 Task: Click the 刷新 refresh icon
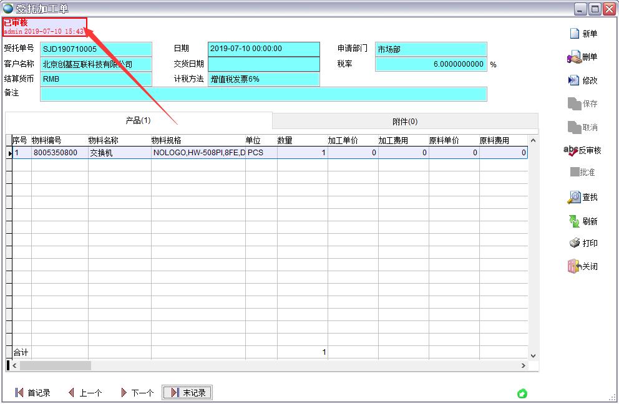click(574, 221)
